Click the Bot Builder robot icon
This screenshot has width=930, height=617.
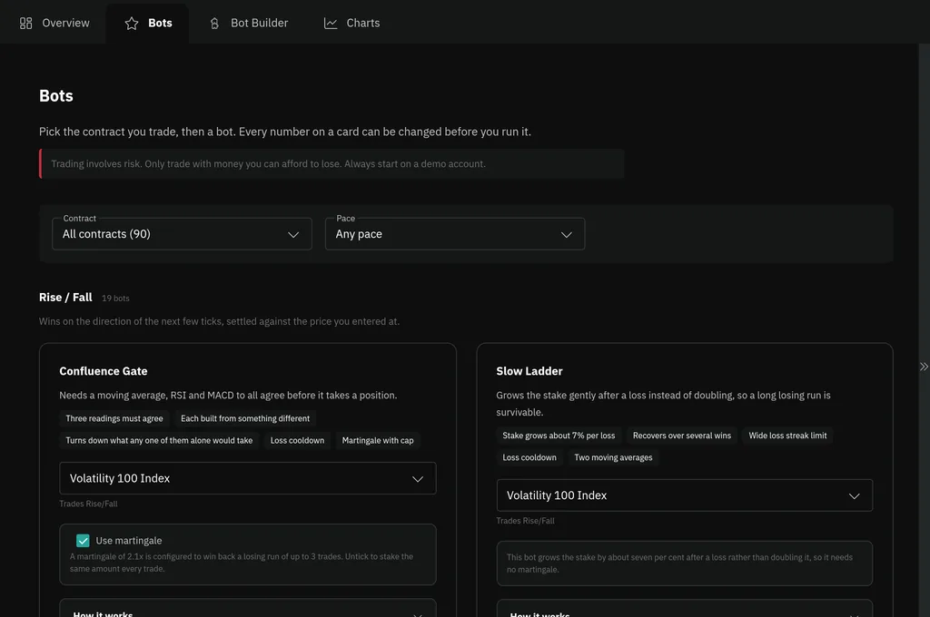[214, 23]
